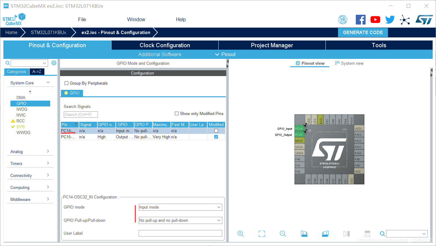Screen dimensions: 436x246
Task: Select the green PC14 pin on chip
Action: [300, 129]
